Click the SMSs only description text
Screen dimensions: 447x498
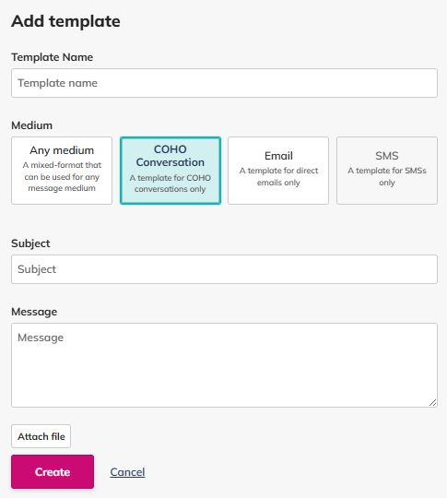coord(387,176)
